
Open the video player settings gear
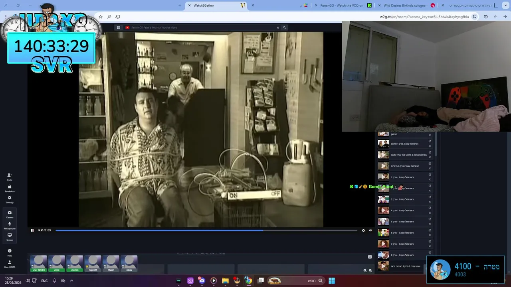pyautogui.click(x=363, y=230)
